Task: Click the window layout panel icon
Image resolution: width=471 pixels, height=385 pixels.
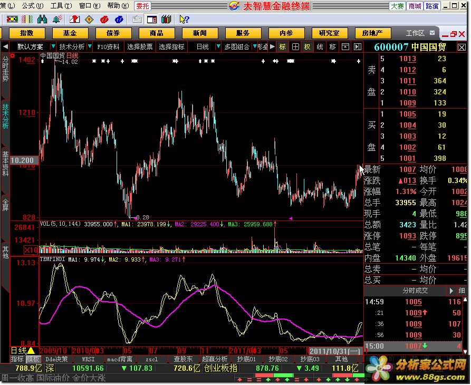Action: point(152,20)
